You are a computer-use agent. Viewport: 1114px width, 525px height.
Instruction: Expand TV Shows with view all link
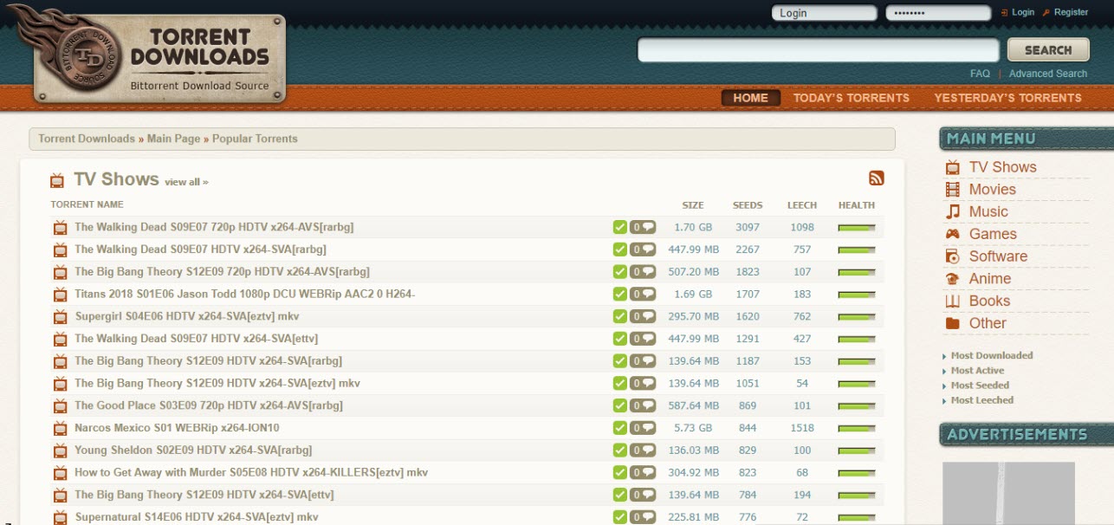(x=186, y=182)
